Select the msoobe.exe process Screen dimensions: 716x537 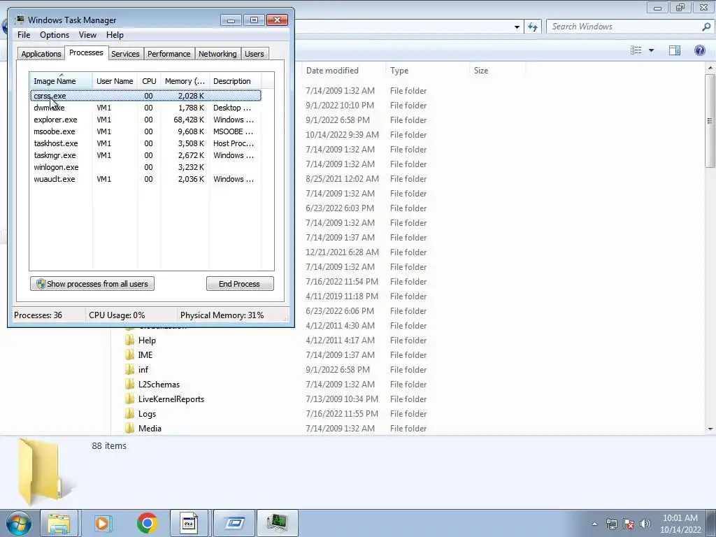click(x=145, y=131)
